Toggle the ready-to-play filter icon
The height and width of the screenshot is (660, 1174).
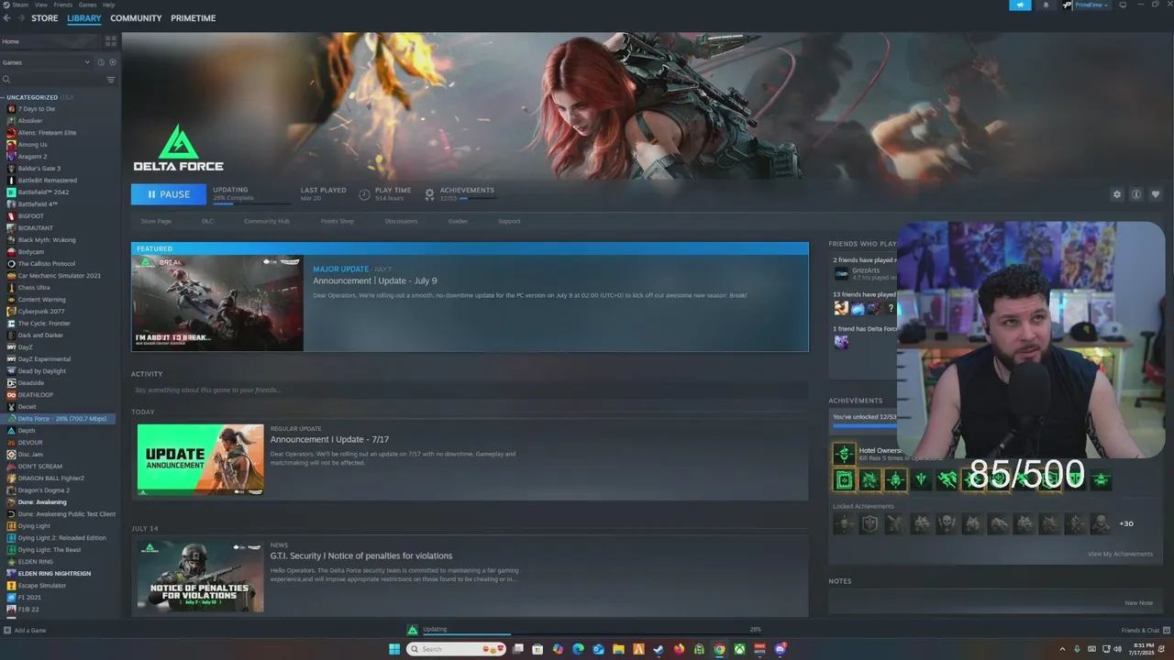point(113,62)
